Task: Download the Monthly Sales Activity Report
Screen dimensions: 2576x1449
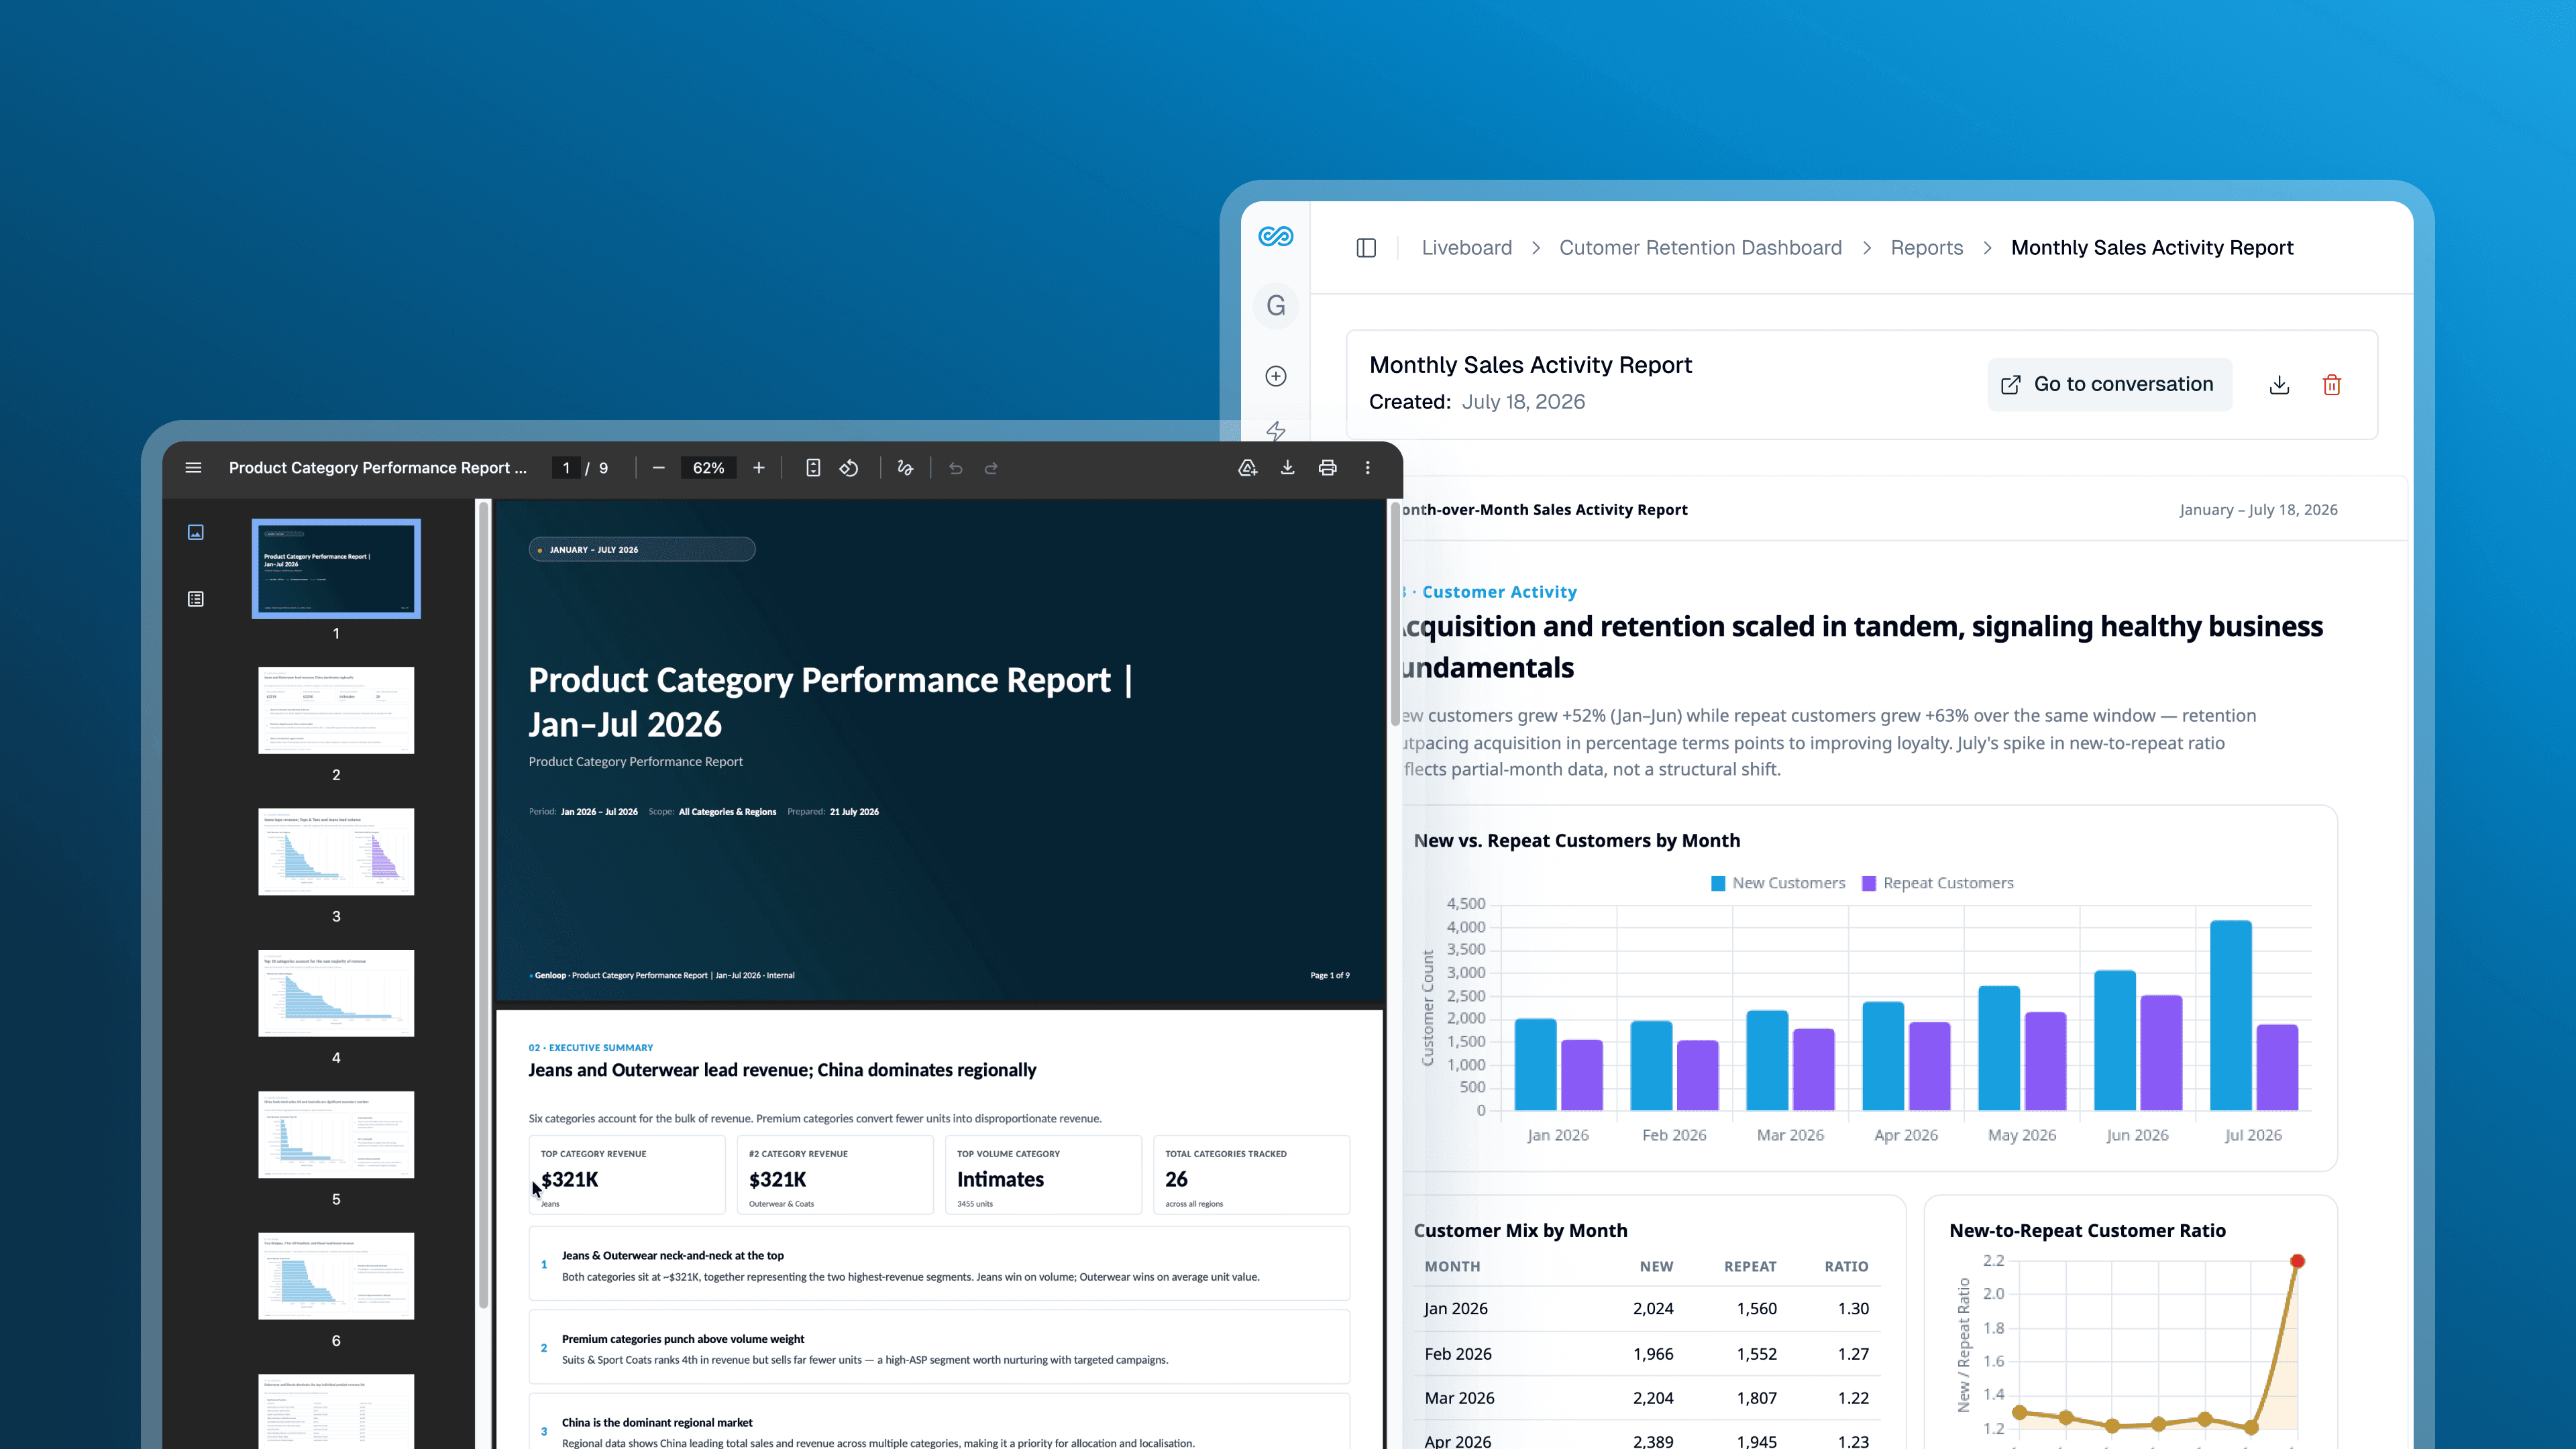Action: (2279, 385)
